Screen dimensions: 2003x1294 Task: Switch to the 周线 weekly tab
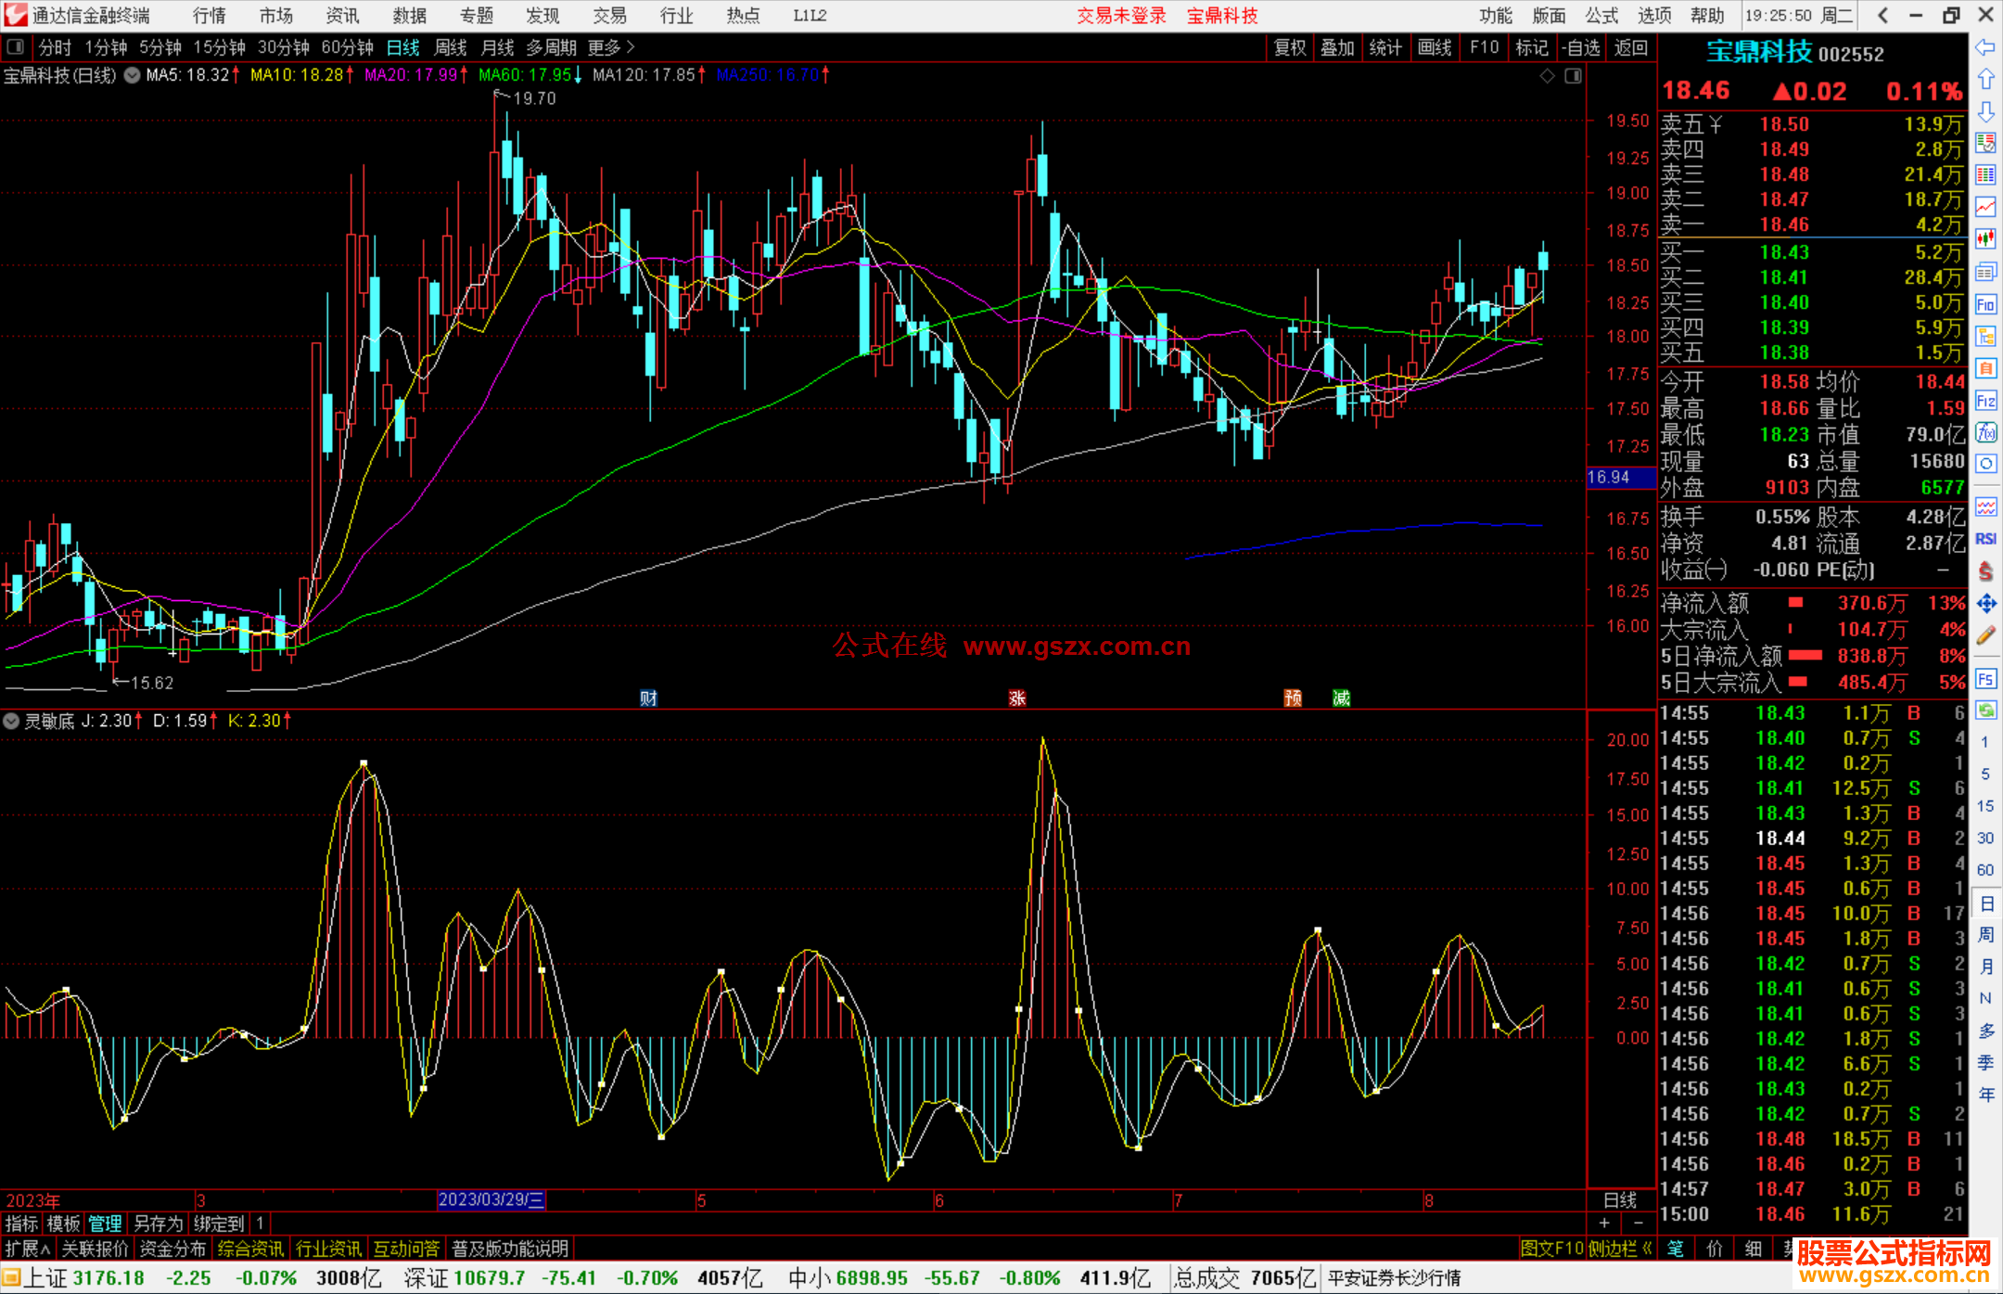click(x=451, y=47)
